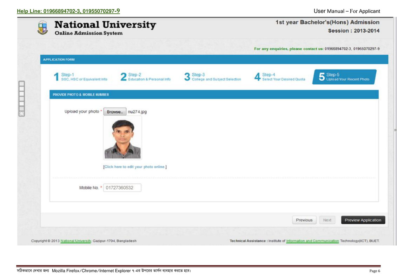
Task: Click the Help Line heading link
Action: 68,11
